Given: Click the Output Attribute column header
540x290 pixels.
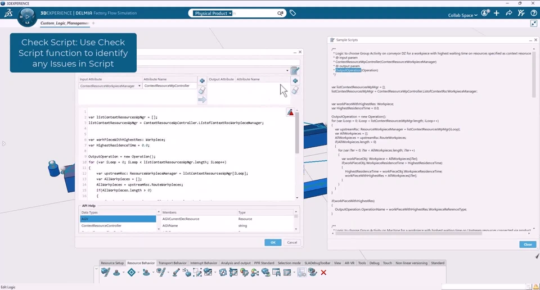Looking at the screenshot, I should pos(221,79).
